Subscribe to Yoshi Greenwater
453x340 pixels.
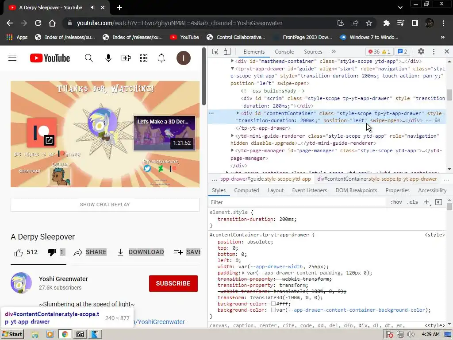click(x=173, y=283)
